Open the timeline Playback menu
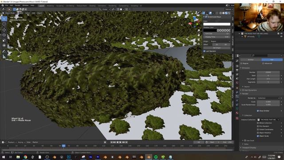 tap(12, 142)
